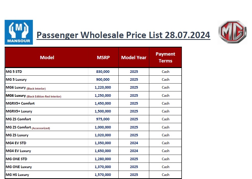The height and width of the screenshot is (179, 252).
Task: Select the MG4 EV Luxury model cell
Action: tap(18, 151)
